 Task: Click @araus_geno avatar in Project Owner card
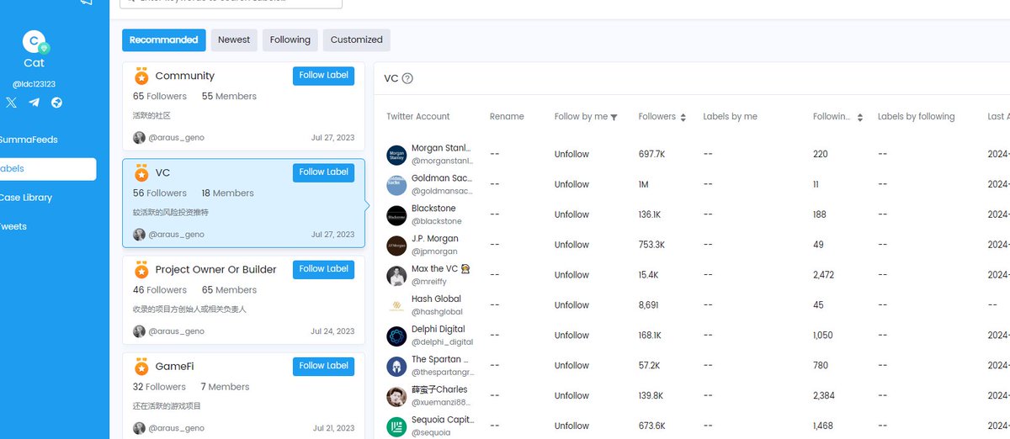click(139, 331)
